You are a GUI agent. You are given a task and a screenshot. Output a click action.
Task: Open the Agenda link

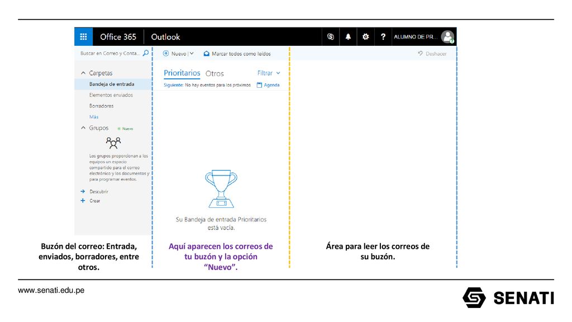pyautogui.click(x=272, y=85)
